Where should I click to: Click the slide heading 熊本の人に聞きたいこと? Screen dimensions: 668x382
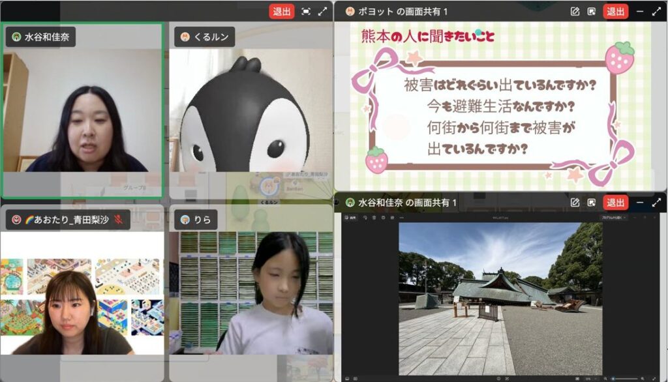tap(428, 37)
